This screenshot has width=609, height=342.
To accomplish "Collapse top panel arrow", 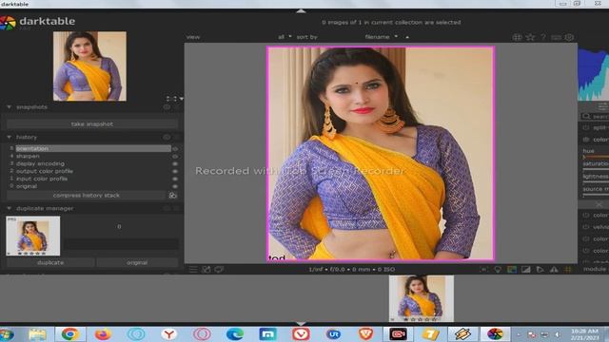I will 301,11.
